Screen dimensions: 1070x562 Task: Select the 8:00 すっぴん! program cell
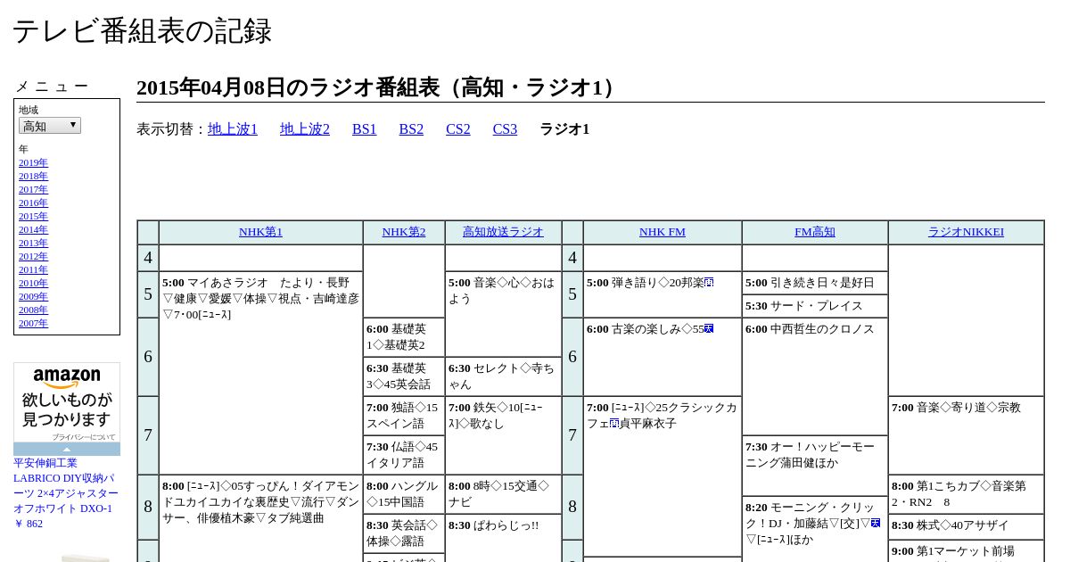[260, 518]
